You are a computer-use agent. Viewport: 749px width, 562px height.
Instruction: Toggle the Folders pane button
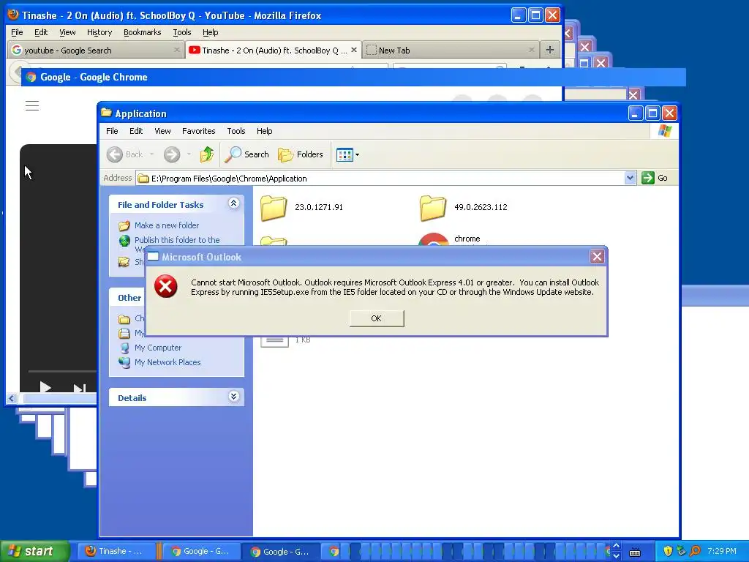(x=301, y=154)
